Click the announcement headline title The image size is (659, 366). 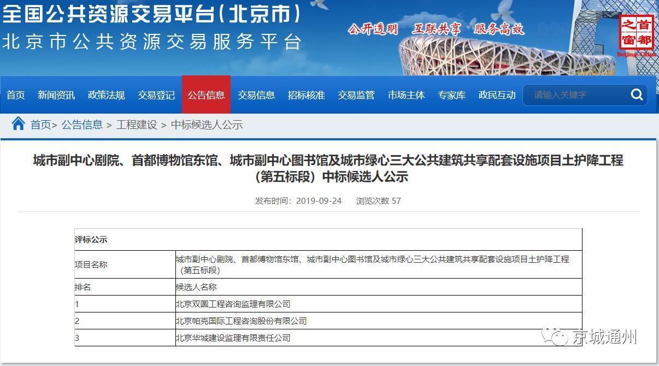(328, 168)
